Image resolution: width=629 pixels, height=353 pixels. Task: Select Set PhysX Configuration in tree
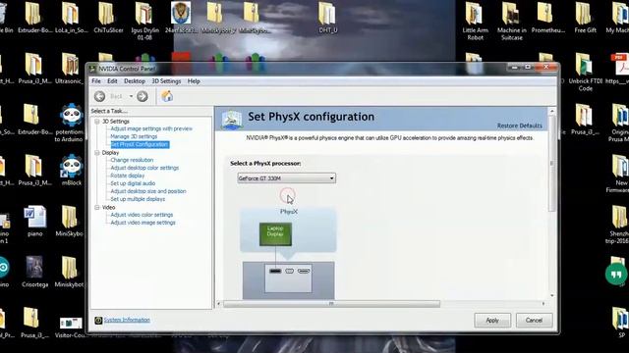[140, 144]
